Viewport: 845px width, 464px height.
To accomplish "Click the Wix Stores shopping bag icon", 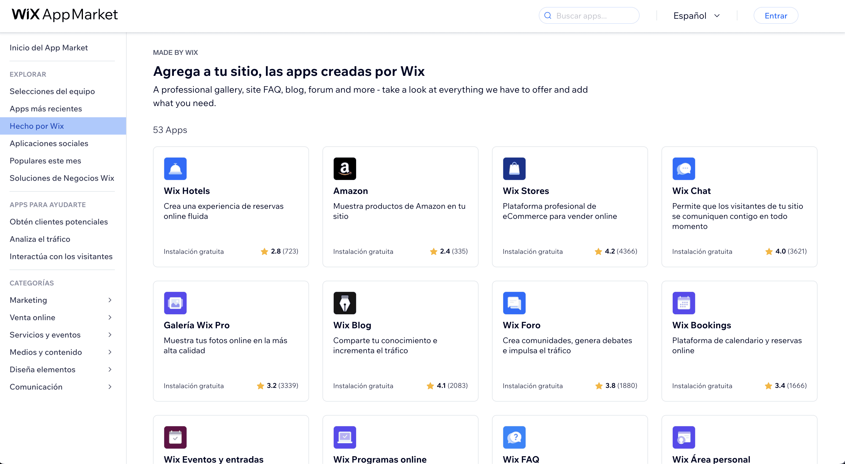I will 514,169.
